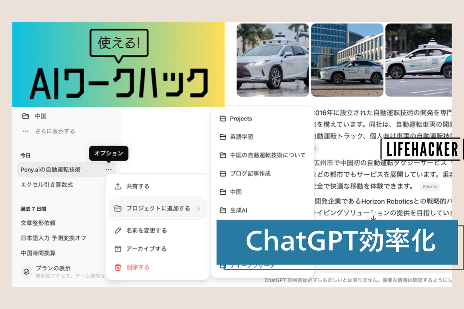Click the share upload icon
Image resolution: width=464 pixels, height=309 pixels.
click(118, 186)
